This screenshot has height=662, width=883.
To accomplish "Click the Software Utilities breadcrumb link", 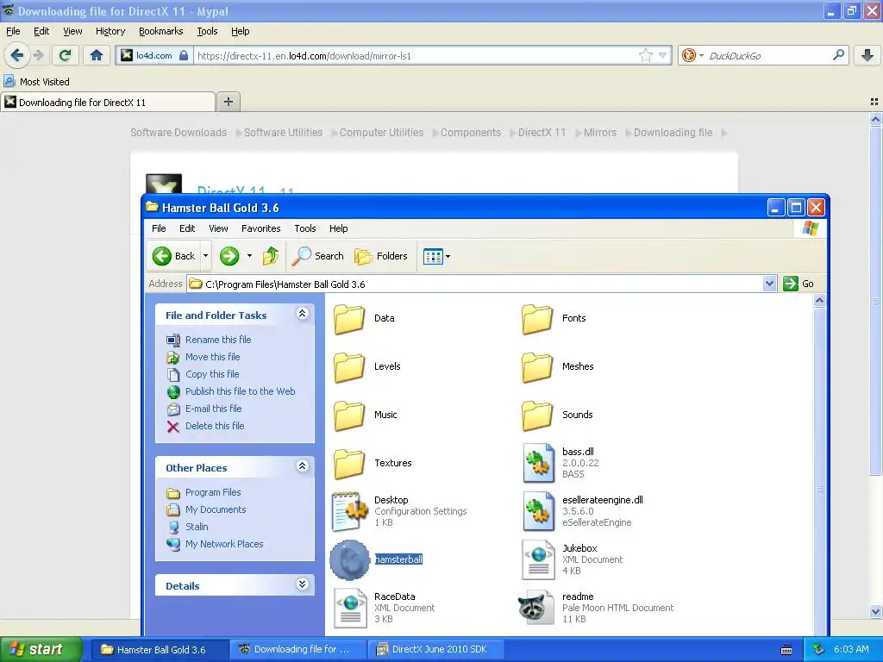I will coord(283,133).
